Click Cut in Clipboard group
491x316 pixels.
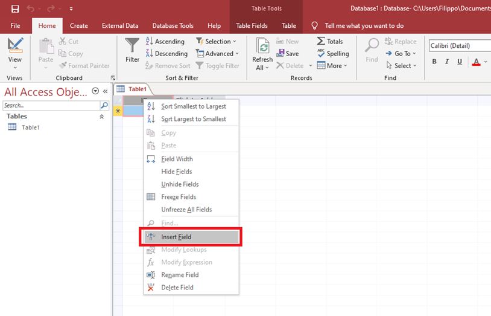[x=69, y=42]
